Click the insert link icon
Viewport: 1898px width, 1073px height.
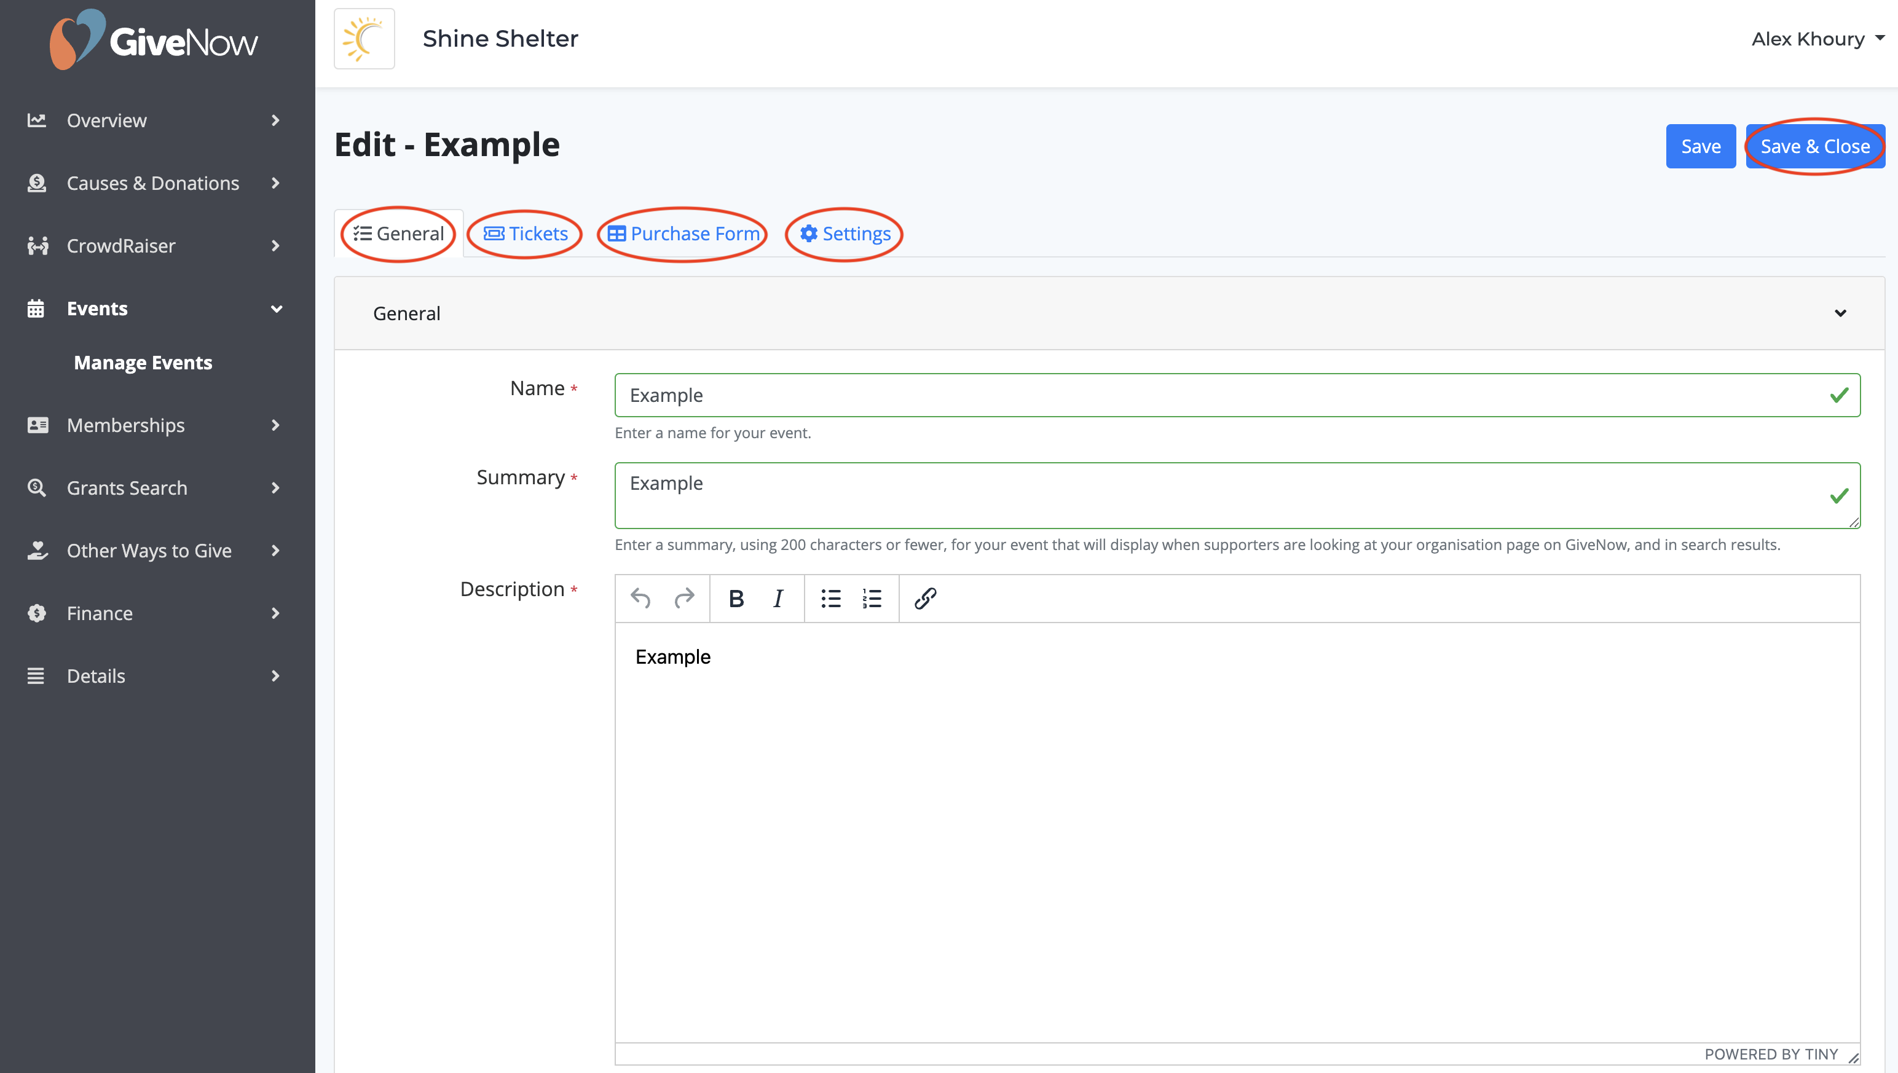(925, 599)
